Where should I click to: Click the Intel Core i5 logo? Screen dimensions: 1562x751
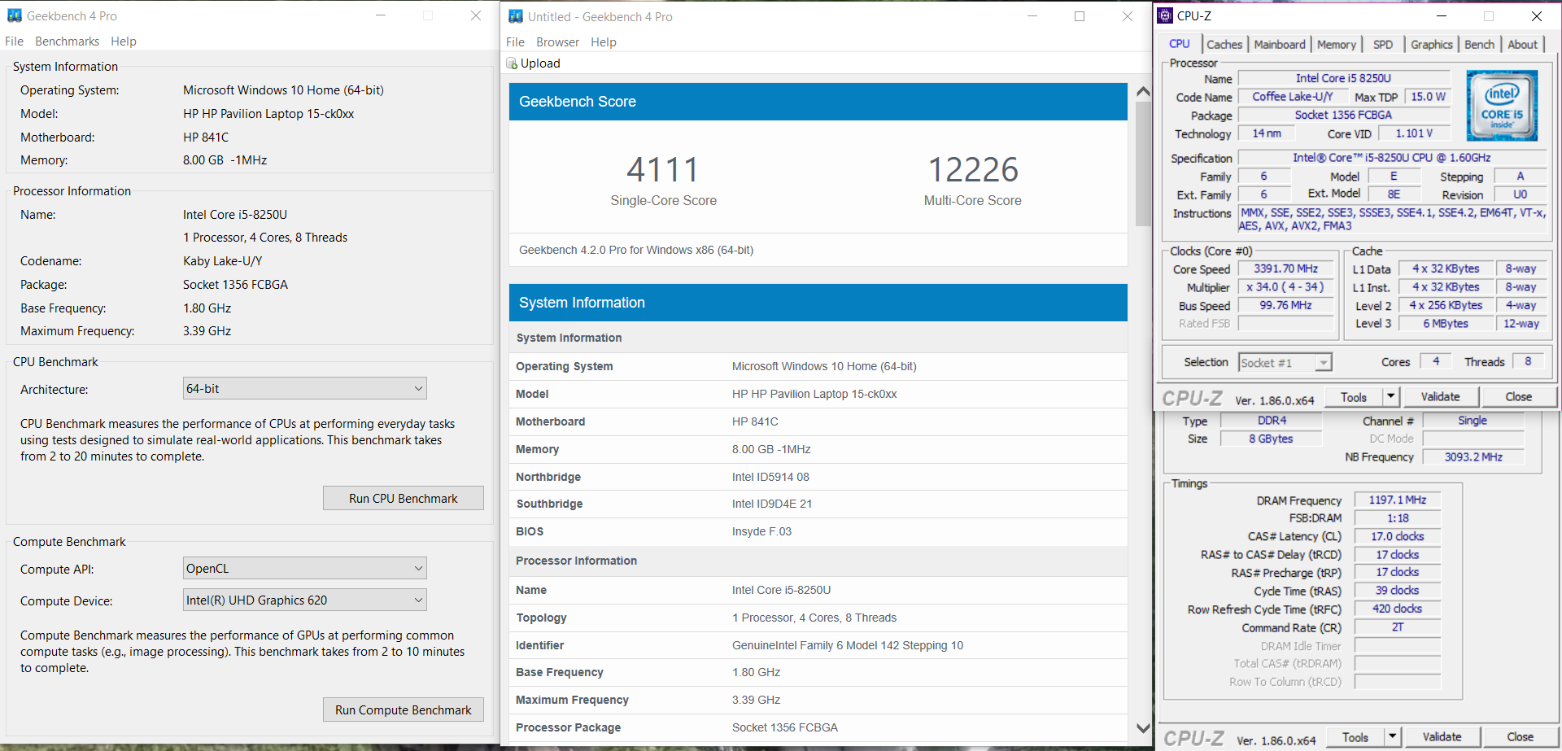coord(1502,106)
